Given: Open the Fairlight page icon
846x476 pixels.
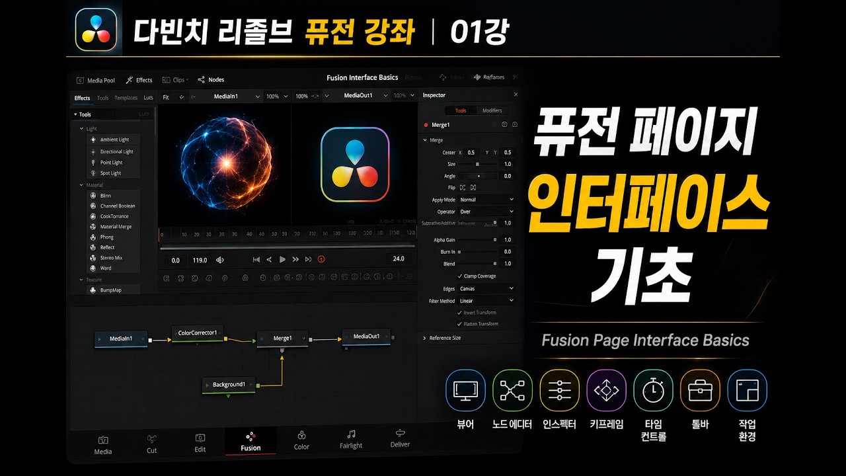Looking at the screenshot, I should pyautogui.click(x=351, y=434).
